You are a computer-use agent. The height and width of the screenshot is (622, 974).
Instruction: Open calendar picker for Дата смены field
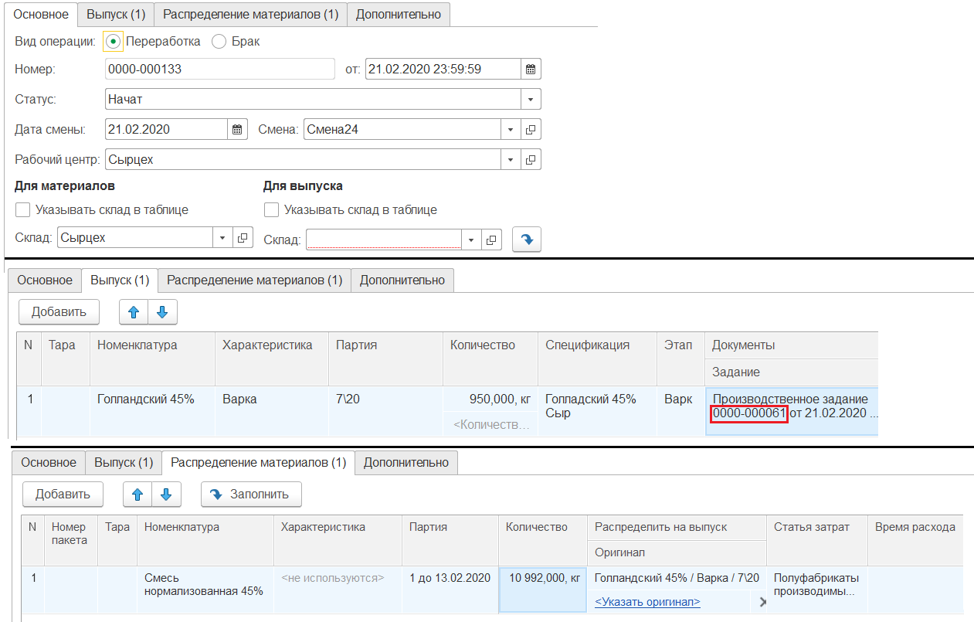coord(237,129)
